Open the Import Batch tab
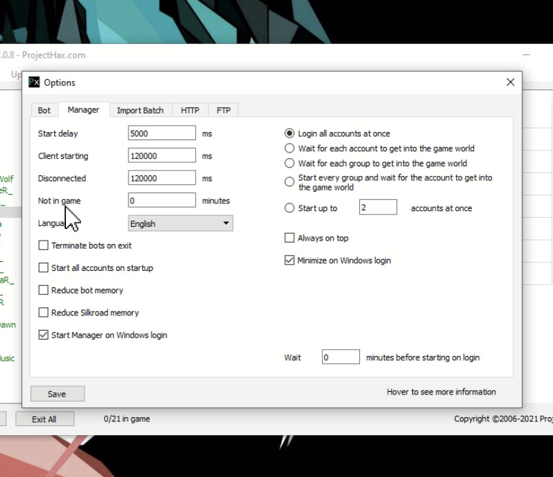The image size is (553, 477). (x=140, y=110)
